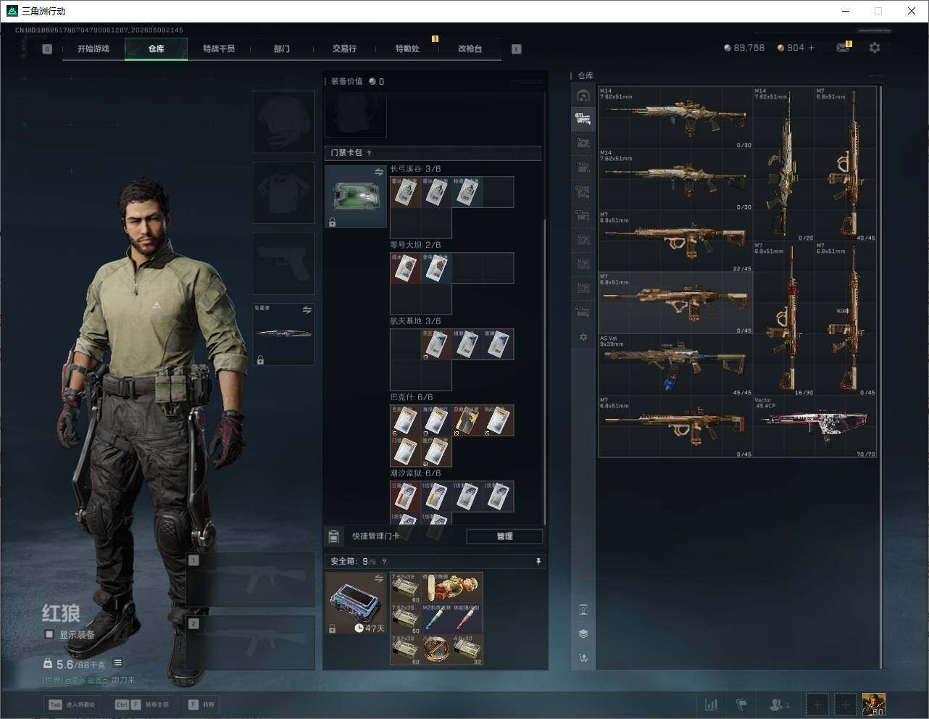This screenshot has height=719, width=929.
Task: Click the 零号大坝: 2/6 label
Action: 415,245
